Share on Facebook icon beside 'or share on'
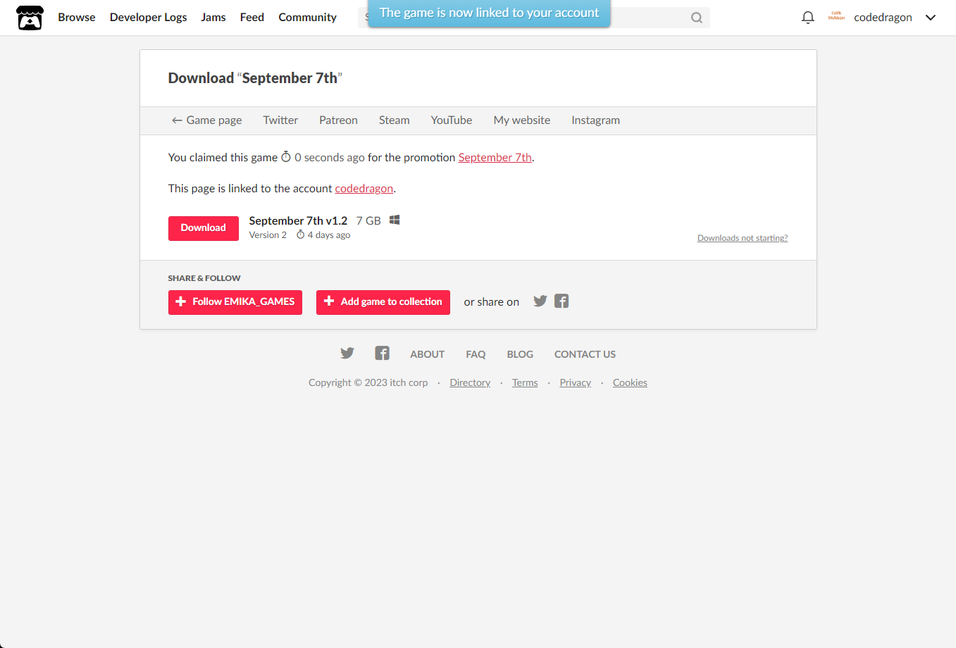Screen dimensions: 956x648 coord(561,301)
